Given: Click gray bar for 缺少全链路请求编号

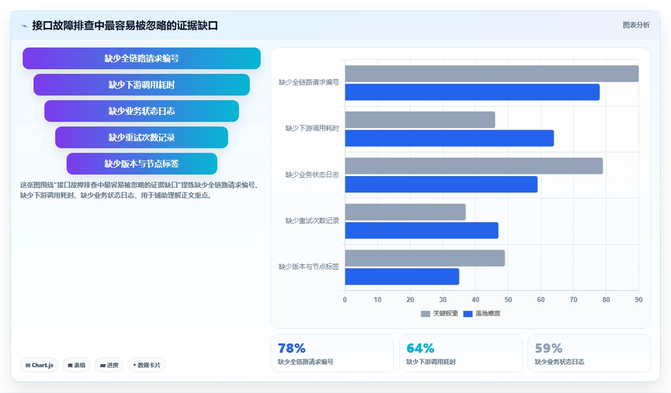Looking at the screenshot, I should click(x=492, y=73).
